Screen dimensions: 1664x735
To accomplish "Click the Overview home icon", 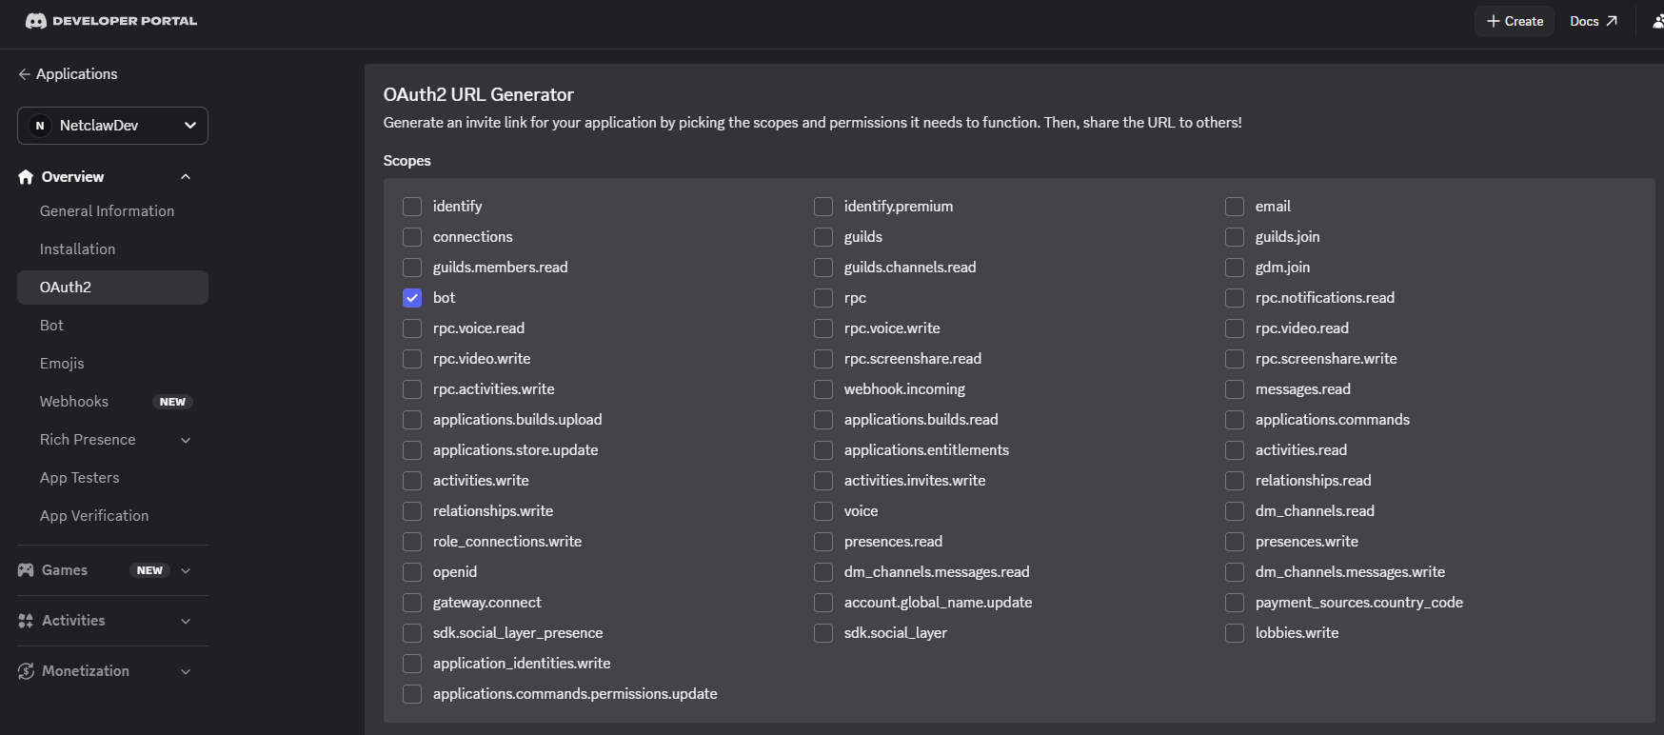I will tap(26, 177).
